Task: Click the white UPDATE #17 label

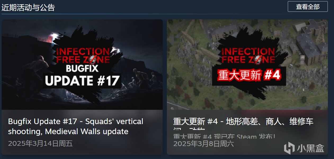Action: click(x=82, y=81)
